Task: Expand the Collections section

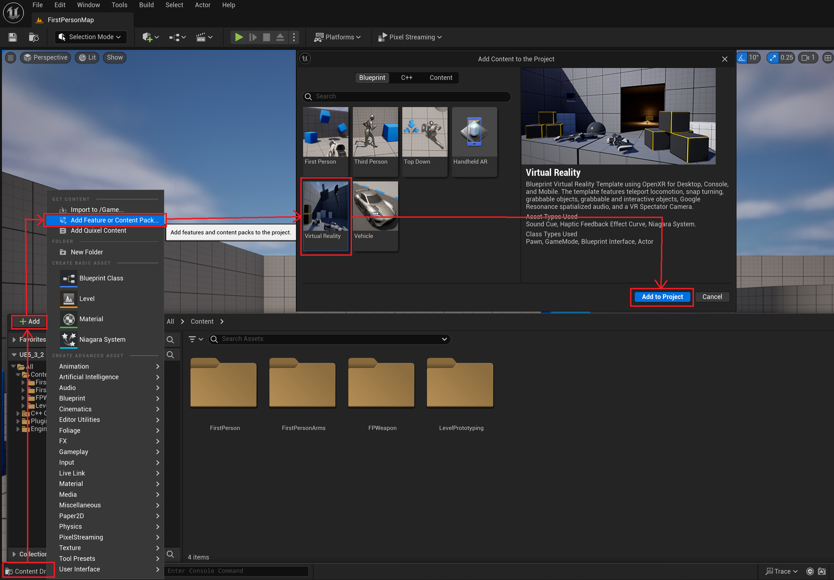Action: coord(14,554)
